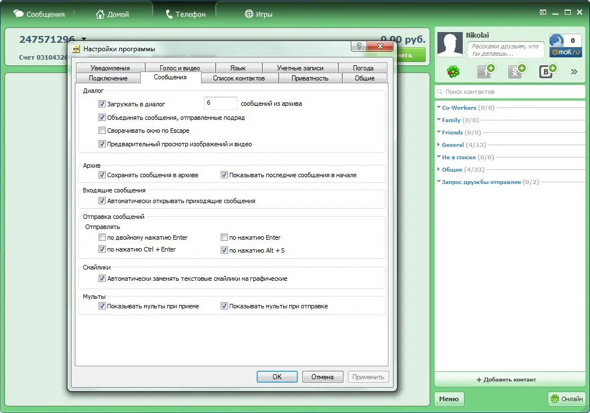
Task: Toggle Предварительный просмотр изображений и видео
Action: pyautogui.click(x=102, y=143)
